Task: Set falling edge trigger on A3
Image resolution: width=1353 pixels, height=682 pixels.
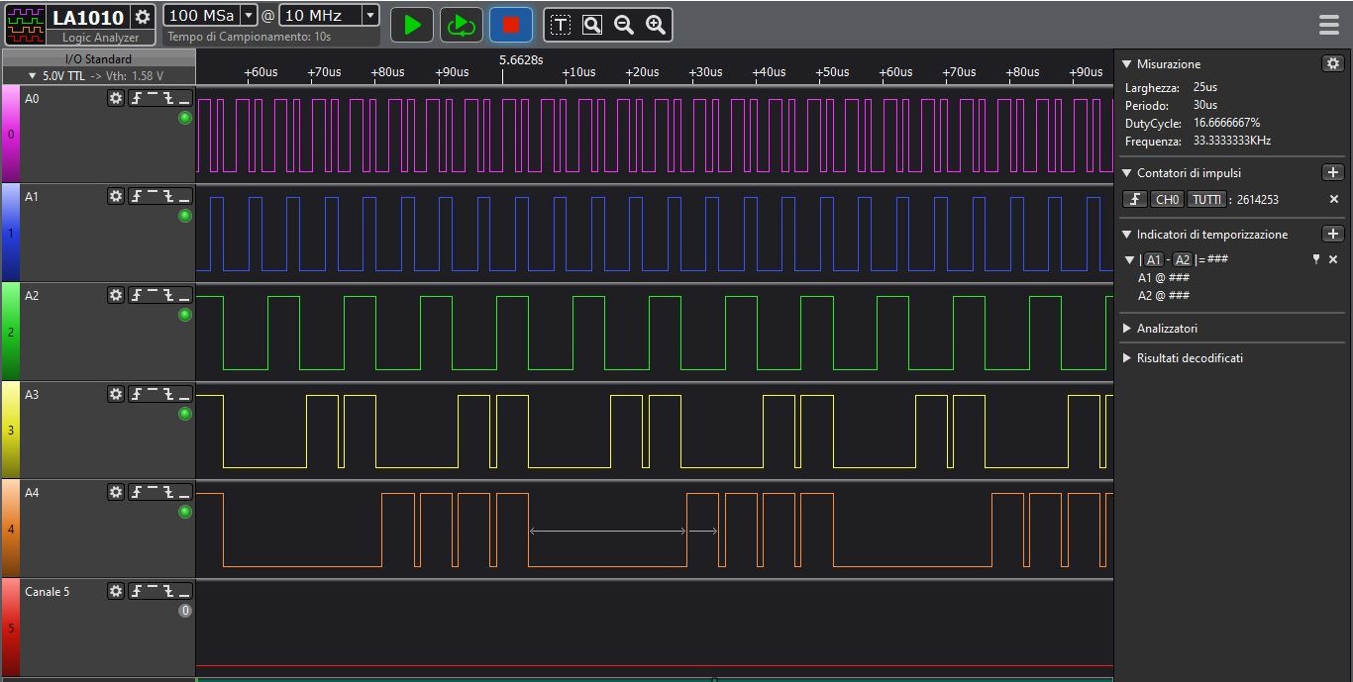Action: coord(168,394)
